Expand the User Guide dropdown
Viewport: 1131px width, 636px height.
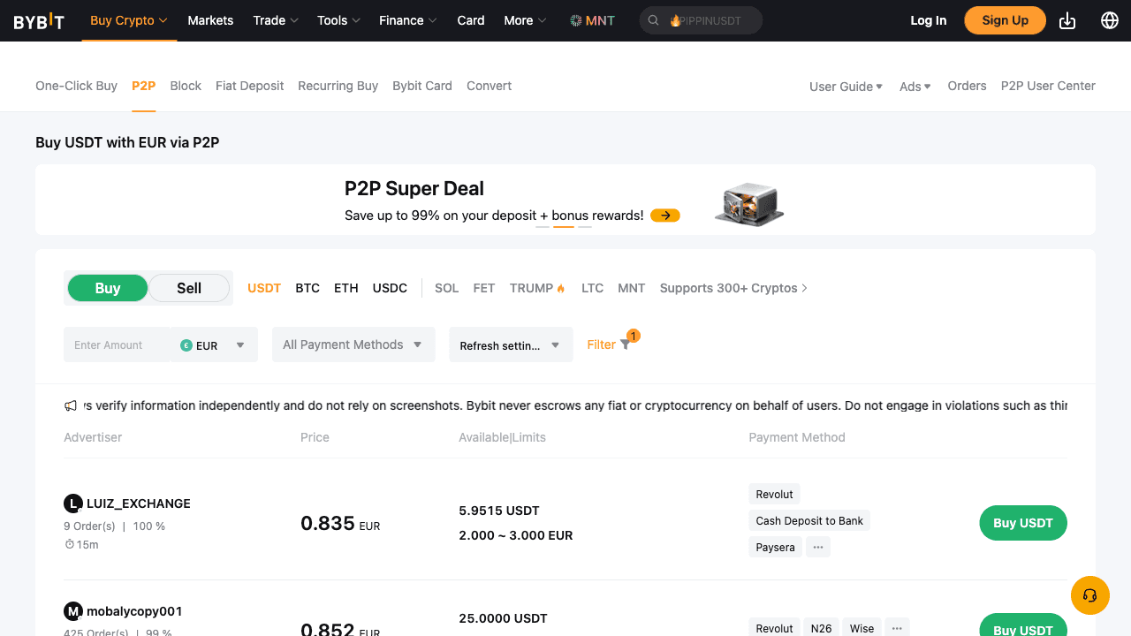tap(846, 86)
